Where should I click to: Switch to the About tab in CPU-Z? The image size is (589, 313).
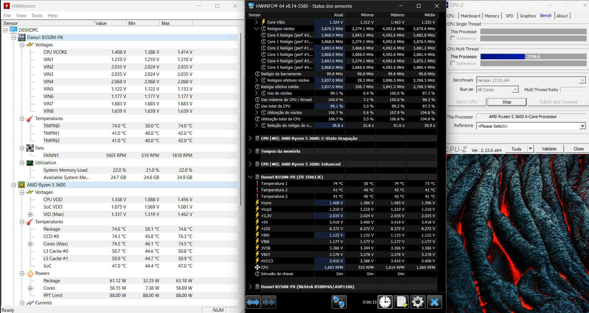click(562, 16)
